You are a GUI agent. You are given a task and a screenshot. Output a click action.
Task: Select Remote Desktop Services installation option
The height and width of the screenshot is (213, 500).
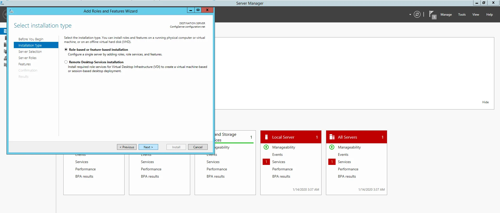(x=66, y=62)
